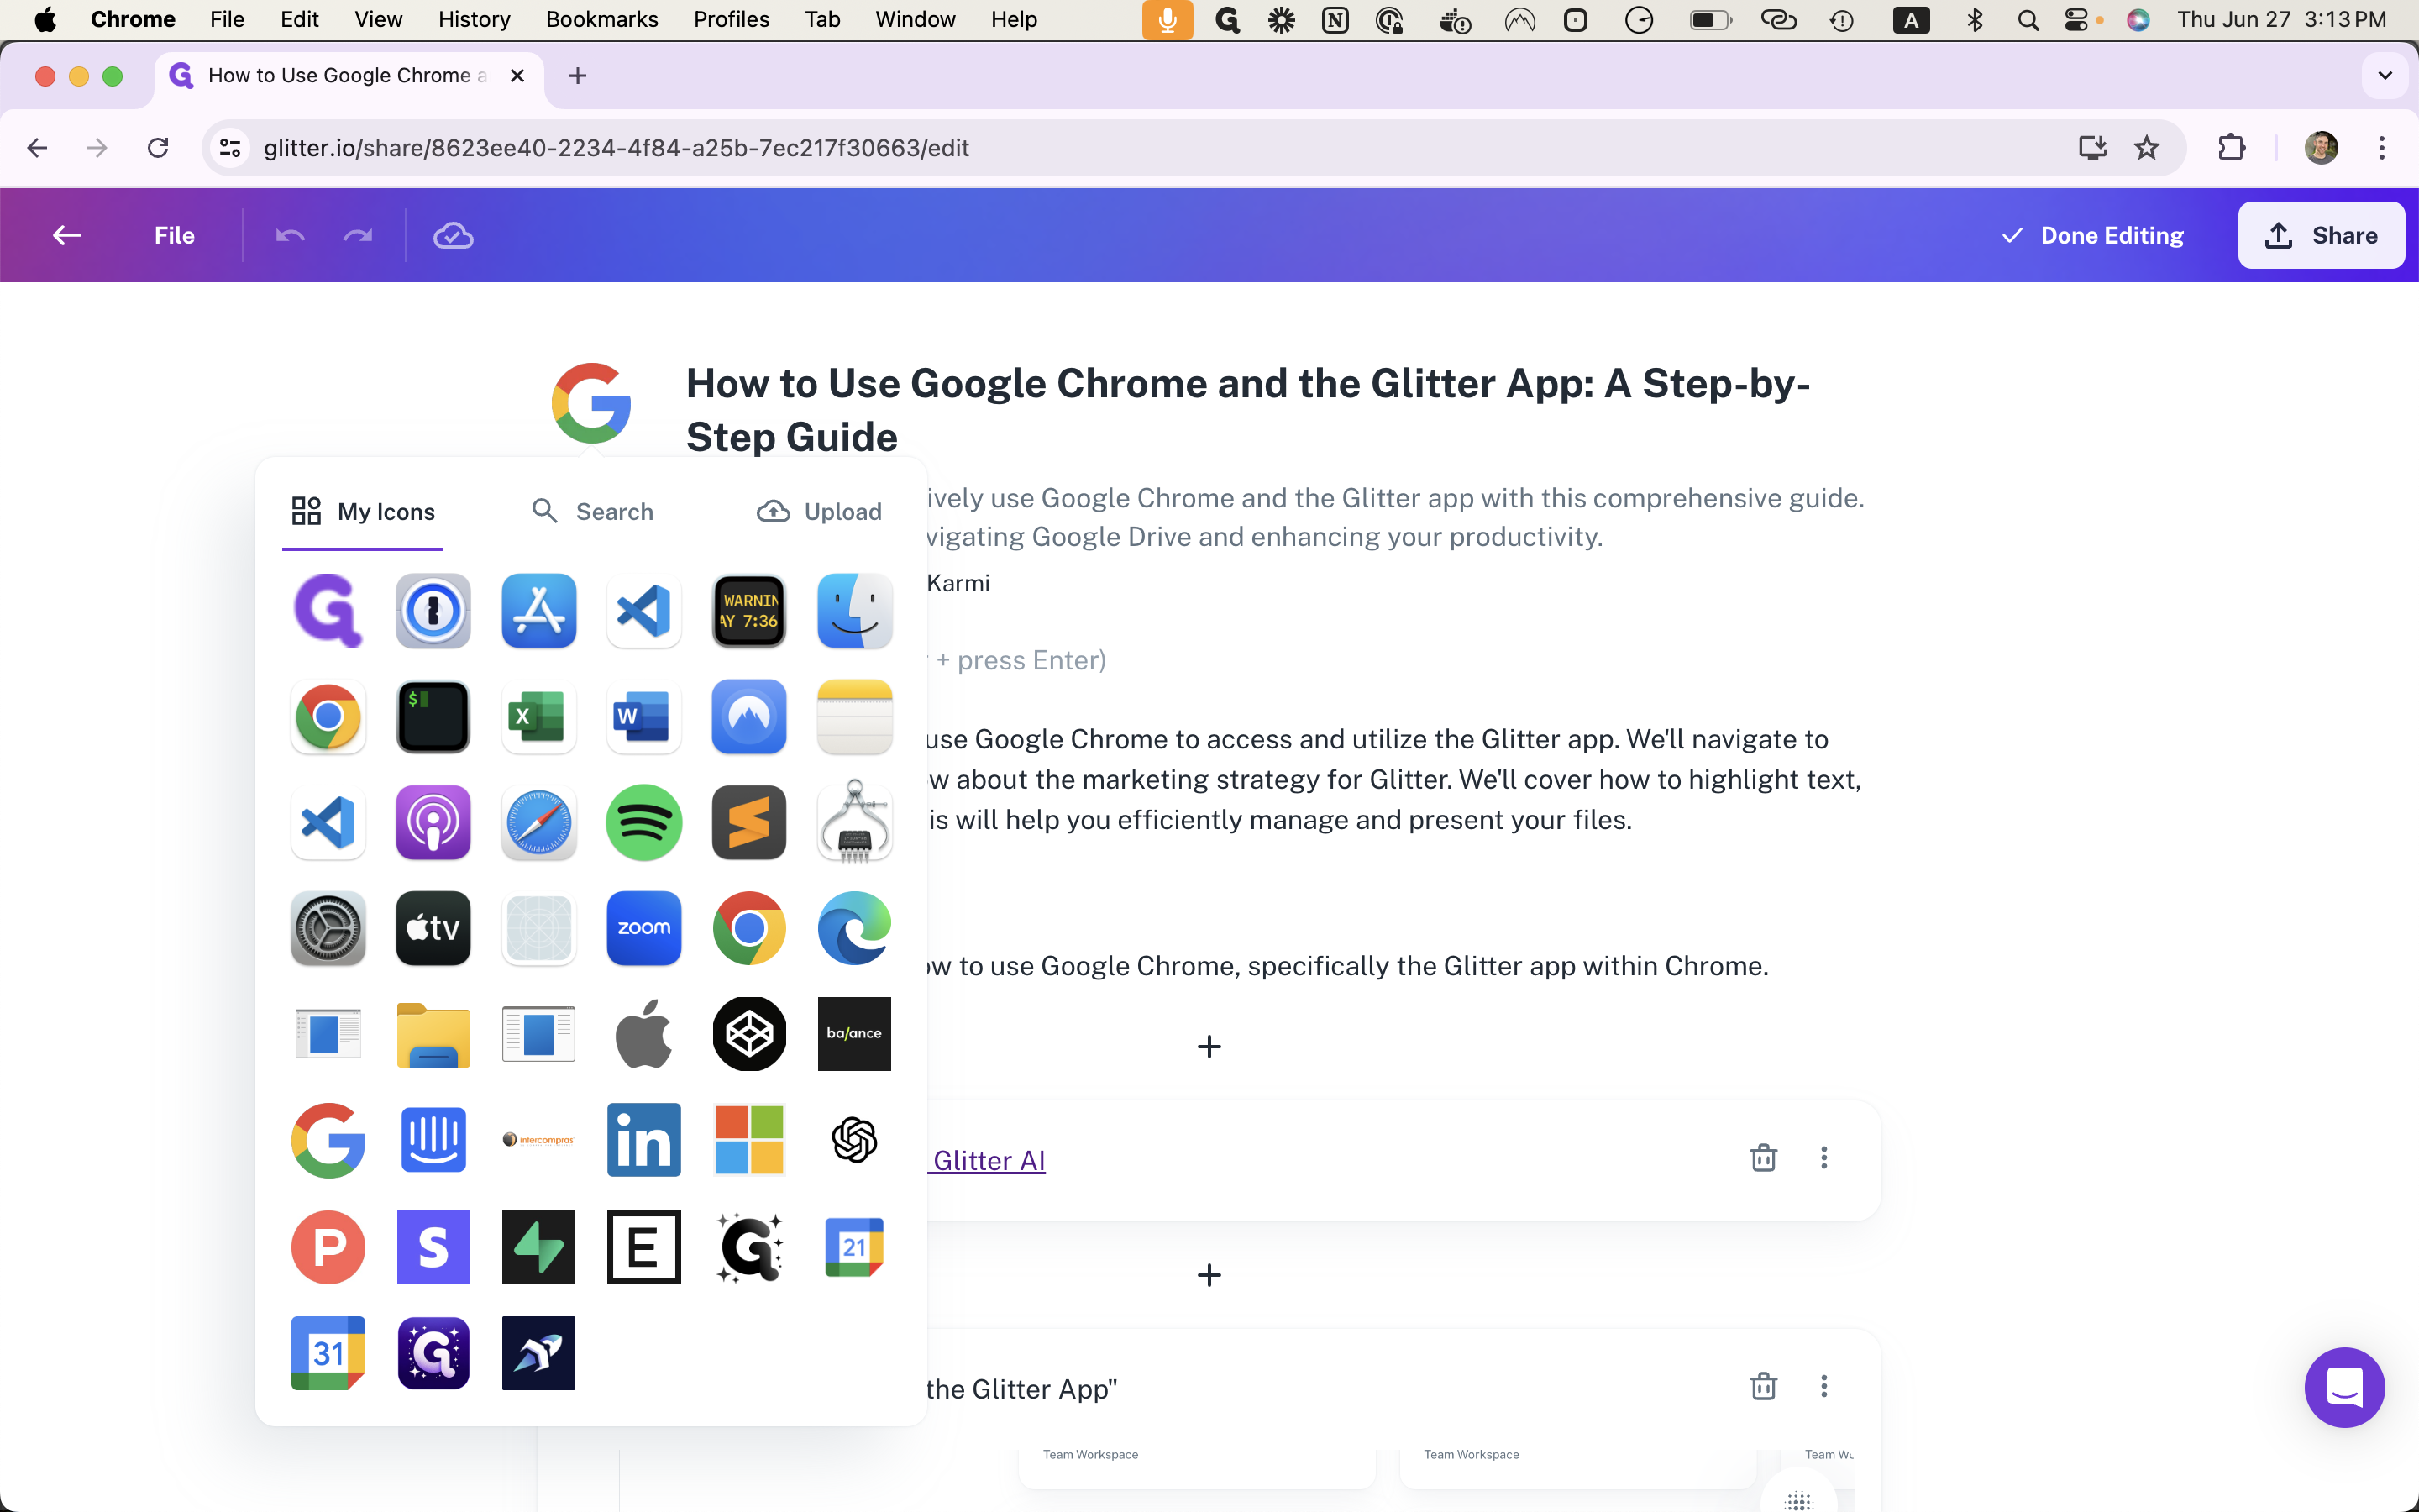Pick the rocket icon on dark background
The width and height of the screenshot is (2419, 1512).
538,1353
